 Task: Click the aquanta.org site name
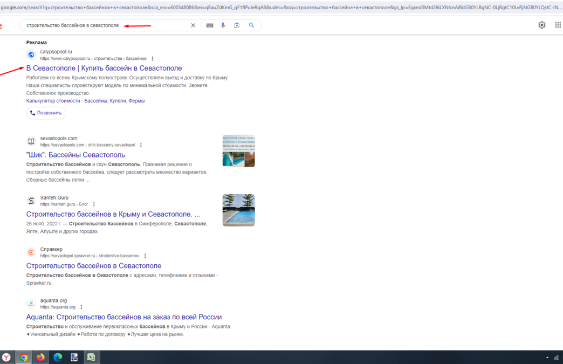[53, 300]
